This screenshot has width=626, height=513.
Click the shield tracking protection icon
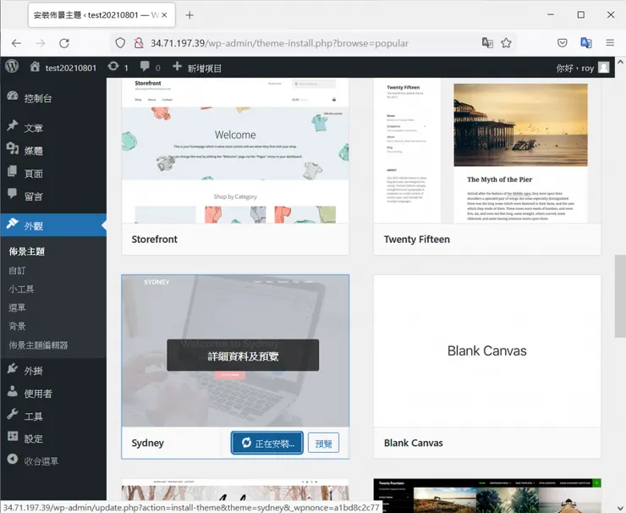pos(120,43)
